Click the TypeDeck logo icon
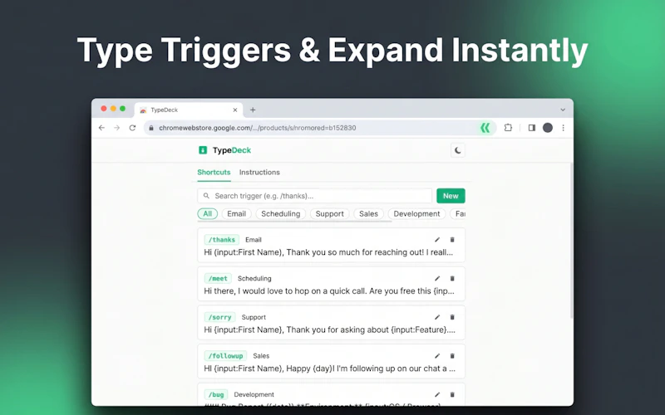 point(203,150)
